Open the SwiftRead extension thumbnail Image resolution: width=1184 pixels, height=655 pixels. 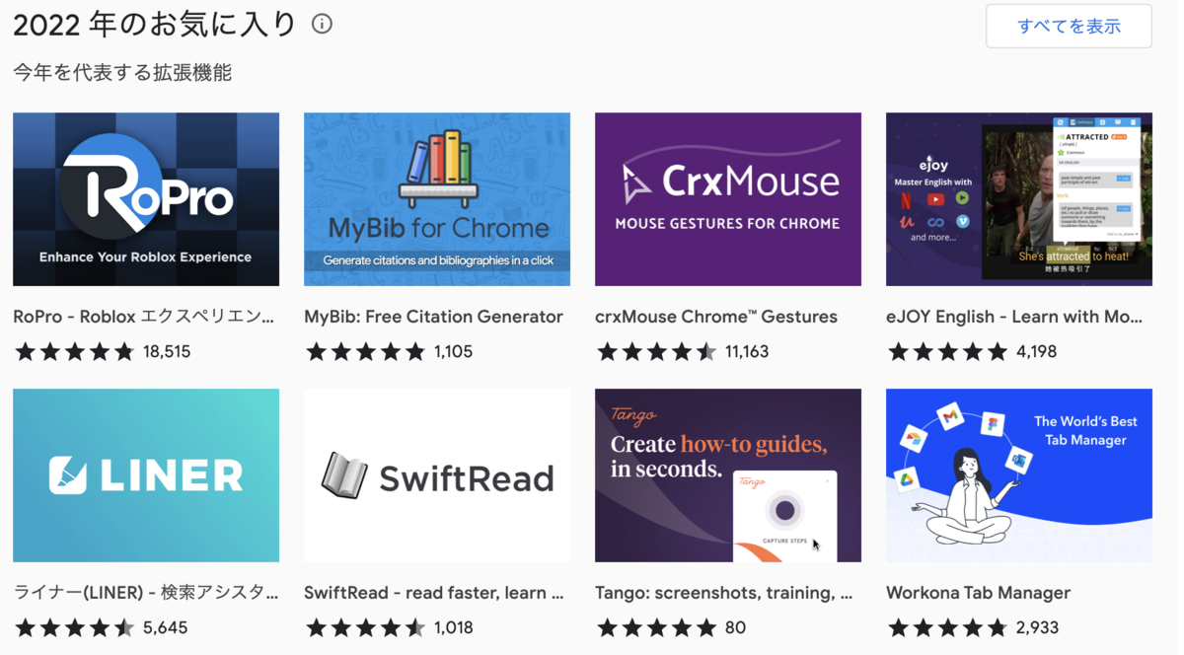(437, 475)
